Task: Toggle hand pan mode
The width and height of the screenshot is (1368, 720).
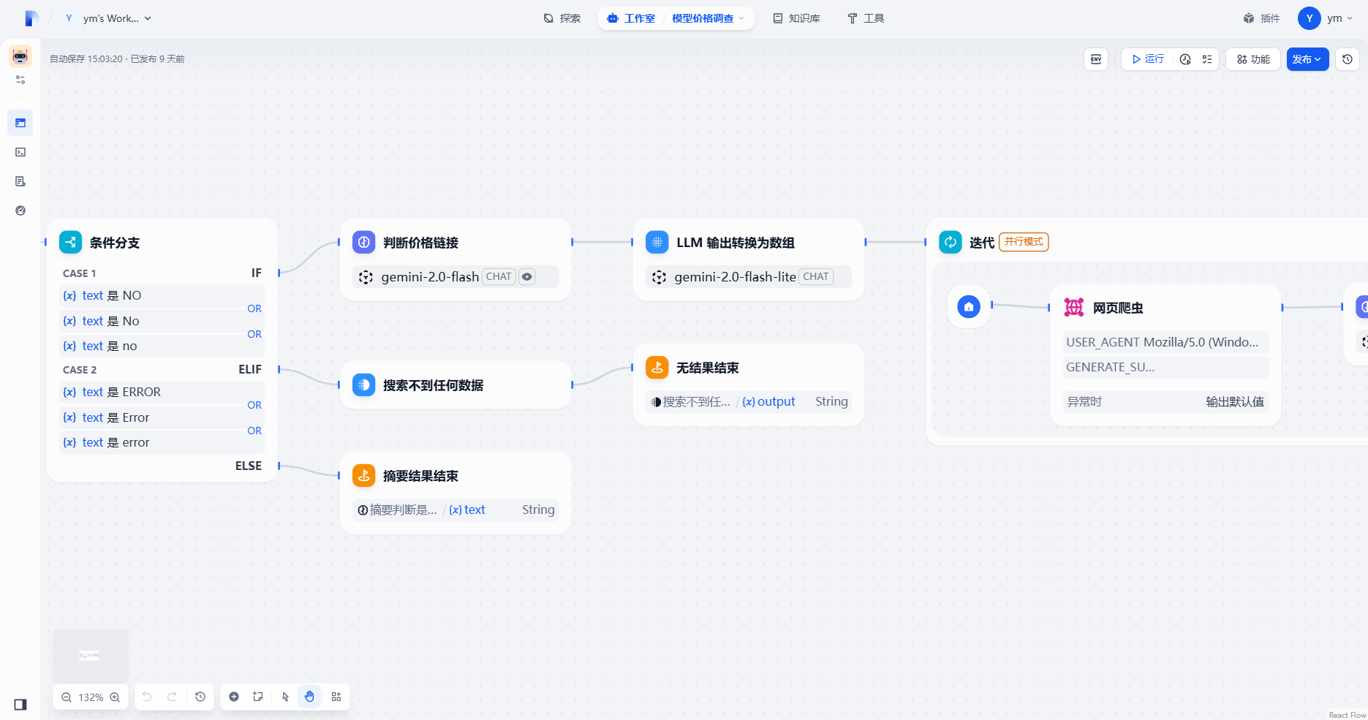Action: [x=309, y=697]
